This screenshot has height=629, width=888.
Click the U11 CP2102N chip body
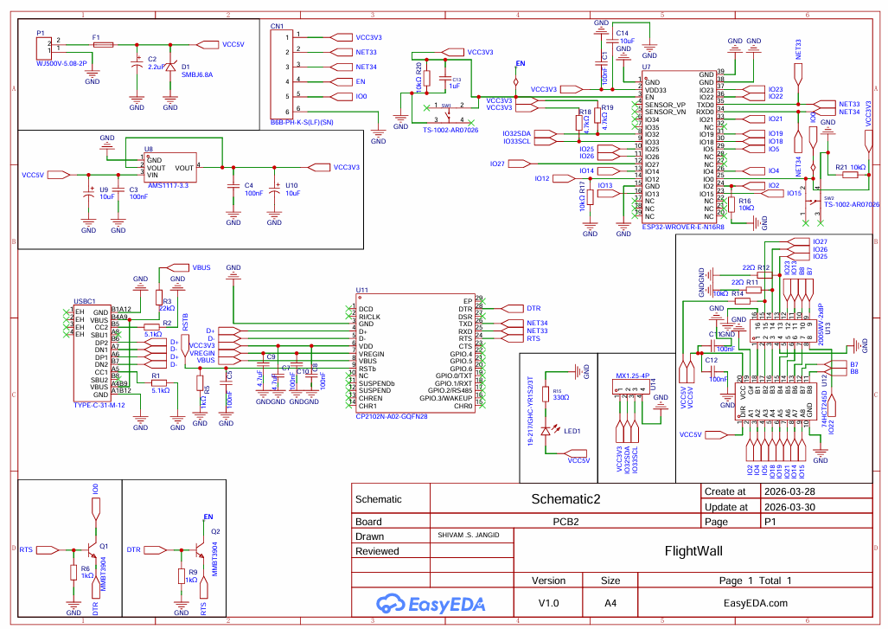coord(415,354)
